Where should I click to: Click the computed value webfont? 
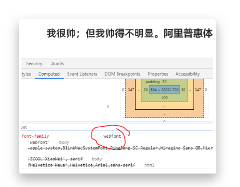(112, 136)
